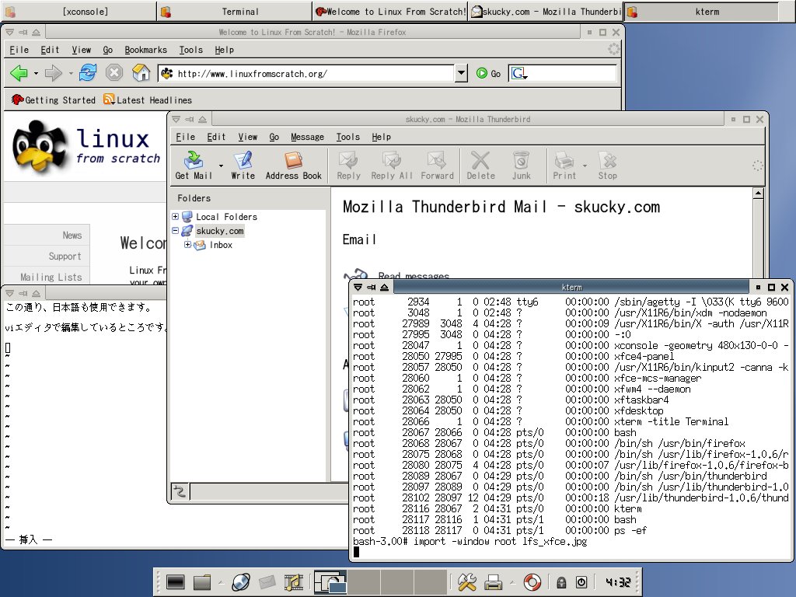Click Thunderbird status bar offline/online icon
This screenshot has height=597, width=796.
[x=180, y=491]
